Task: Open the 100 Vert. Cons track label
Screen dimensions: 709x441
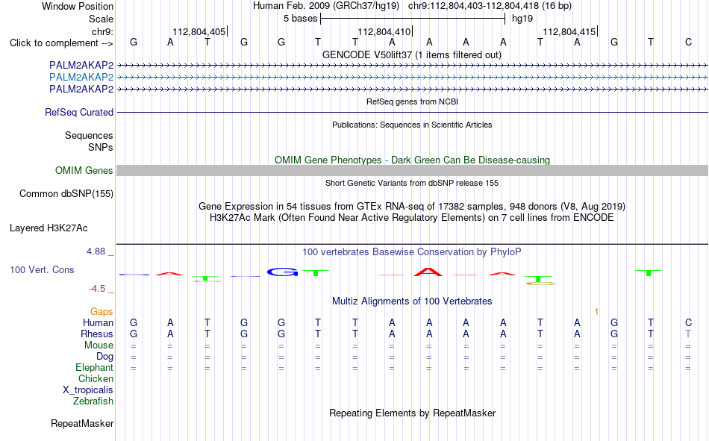Action: point(42,269)
